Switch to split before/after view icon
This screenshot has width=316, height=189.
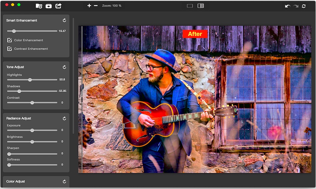[201, 6]
